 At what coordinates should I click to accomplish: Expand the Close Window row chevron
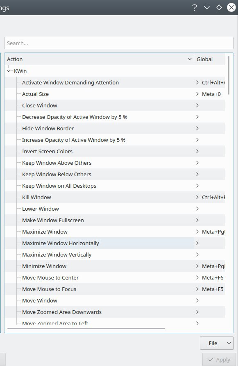pyautogui.click(x=197, y=105)
